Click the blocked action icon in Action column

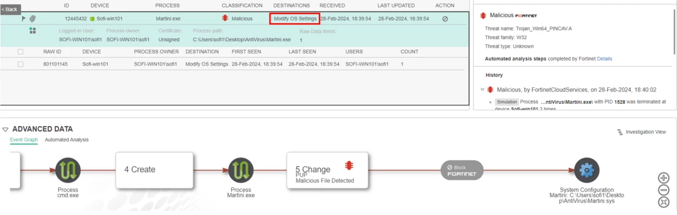445,18
